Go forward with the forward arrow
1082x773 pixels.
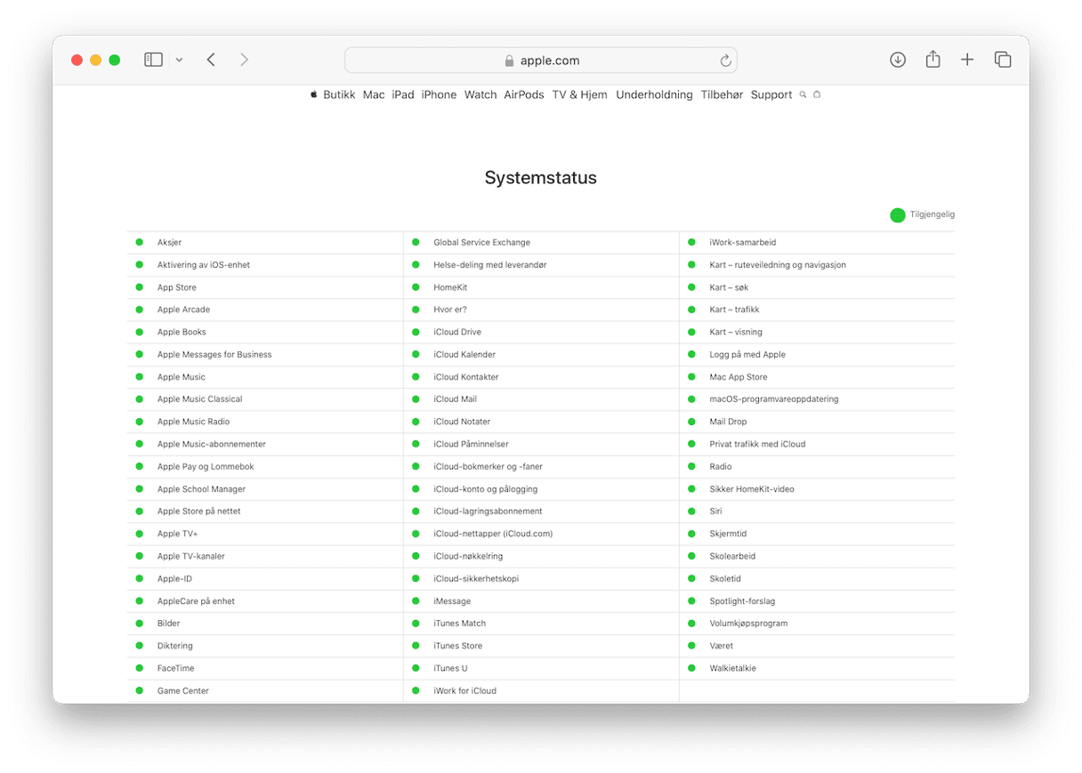click(244, 60)
